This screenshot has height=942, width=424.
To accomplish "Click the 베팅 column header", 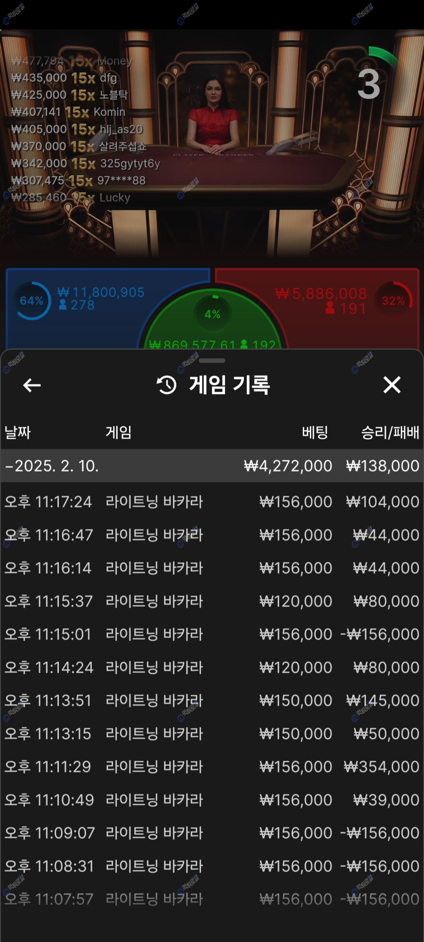I will coord(315,432).
